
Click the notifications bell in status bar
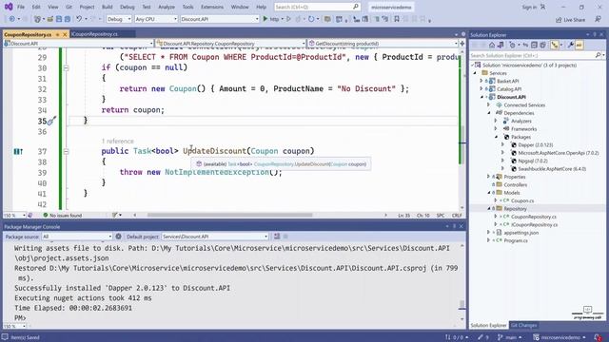pos(598,337)
